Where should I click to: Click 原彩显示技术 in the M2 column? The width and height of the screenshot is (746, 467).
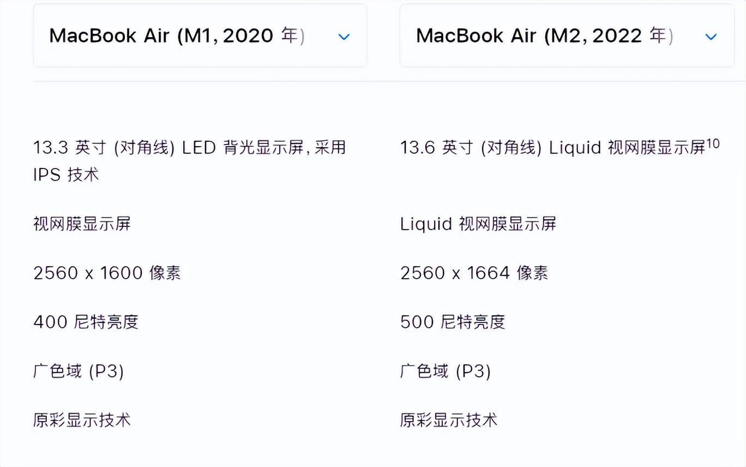449,420
